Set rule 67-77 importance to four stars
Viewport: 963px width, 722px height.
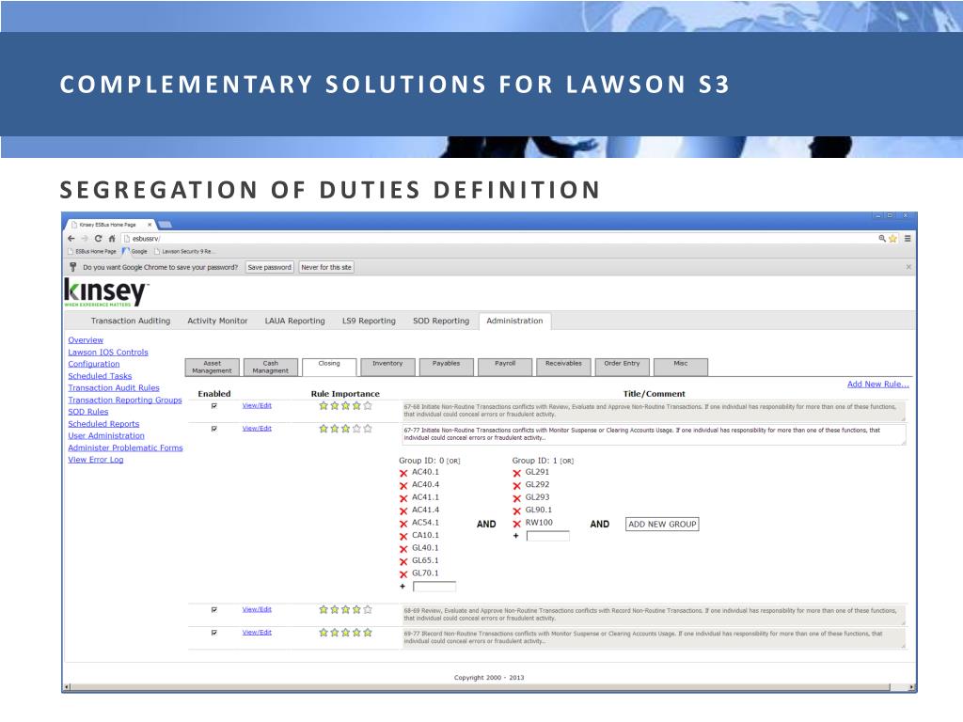pyautogui.click(x=356, y=429)
